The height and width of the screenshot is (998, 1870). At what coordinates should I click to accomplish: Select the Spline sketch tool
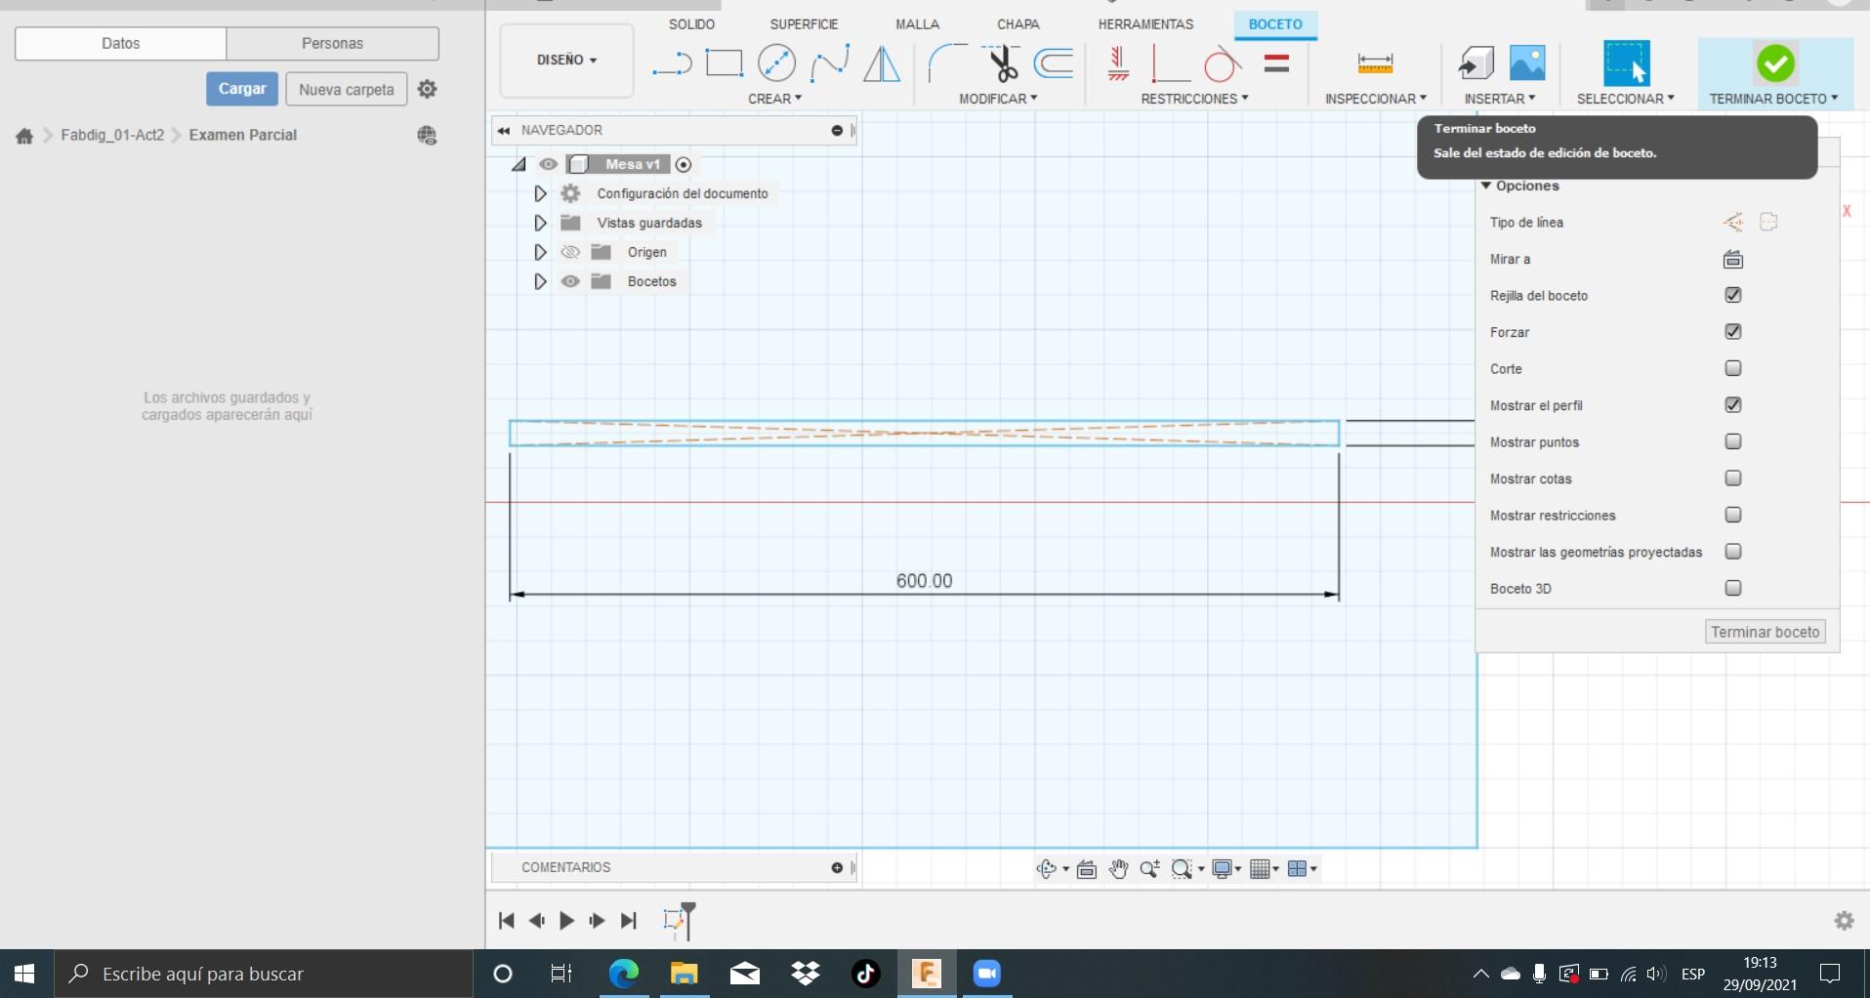click(829, 63)
